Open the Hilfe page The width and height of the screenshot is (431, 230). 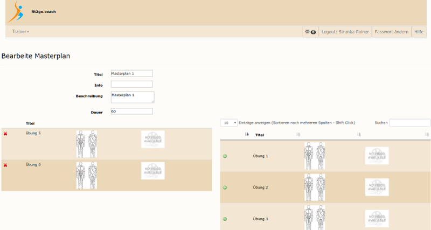419,32
